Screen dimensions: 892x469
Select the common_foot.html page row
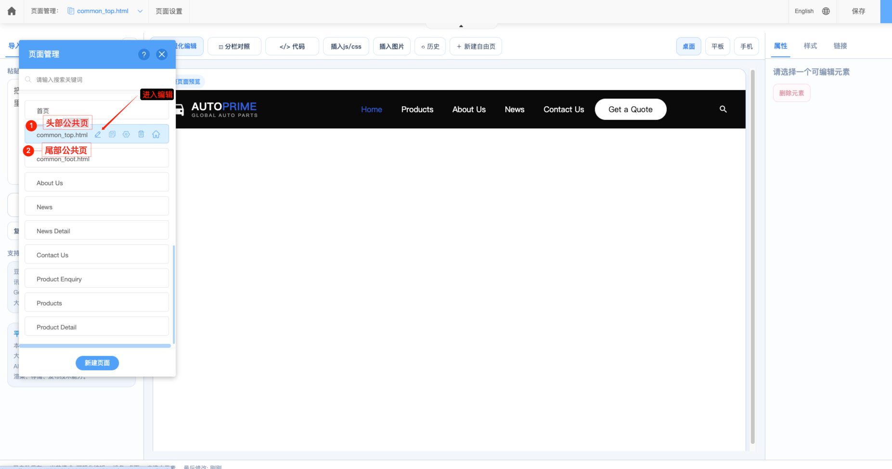coord(97,158)
